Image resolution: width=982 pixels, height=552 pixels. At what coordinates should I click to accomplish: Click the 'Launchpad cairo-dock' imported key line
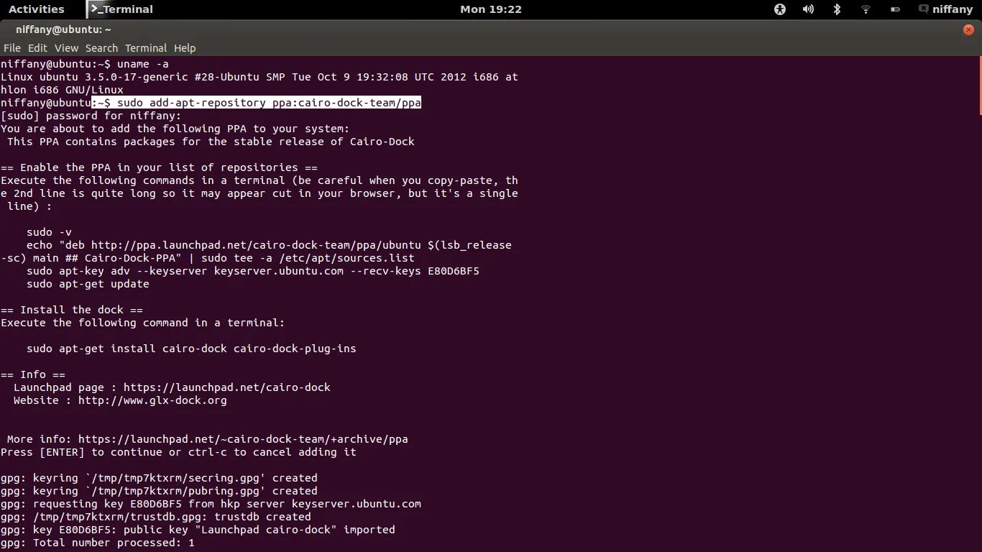(x=198, y=530)
